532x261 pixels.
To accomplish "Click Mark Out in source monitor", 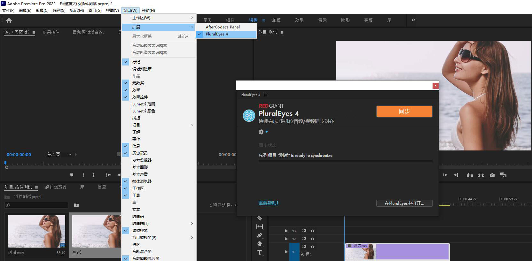I will [94, 175].
